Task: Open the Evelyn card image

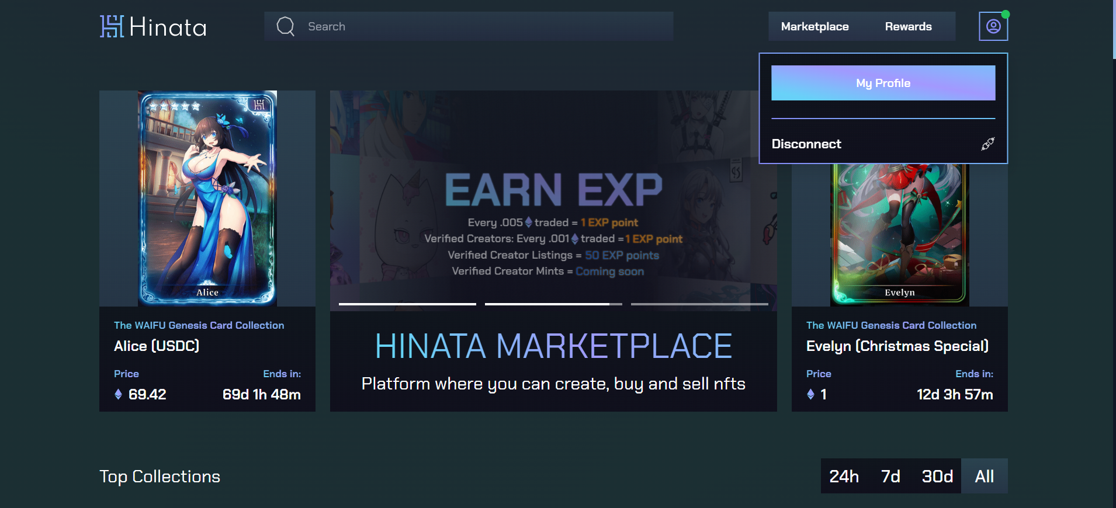Action: [900, 235]
